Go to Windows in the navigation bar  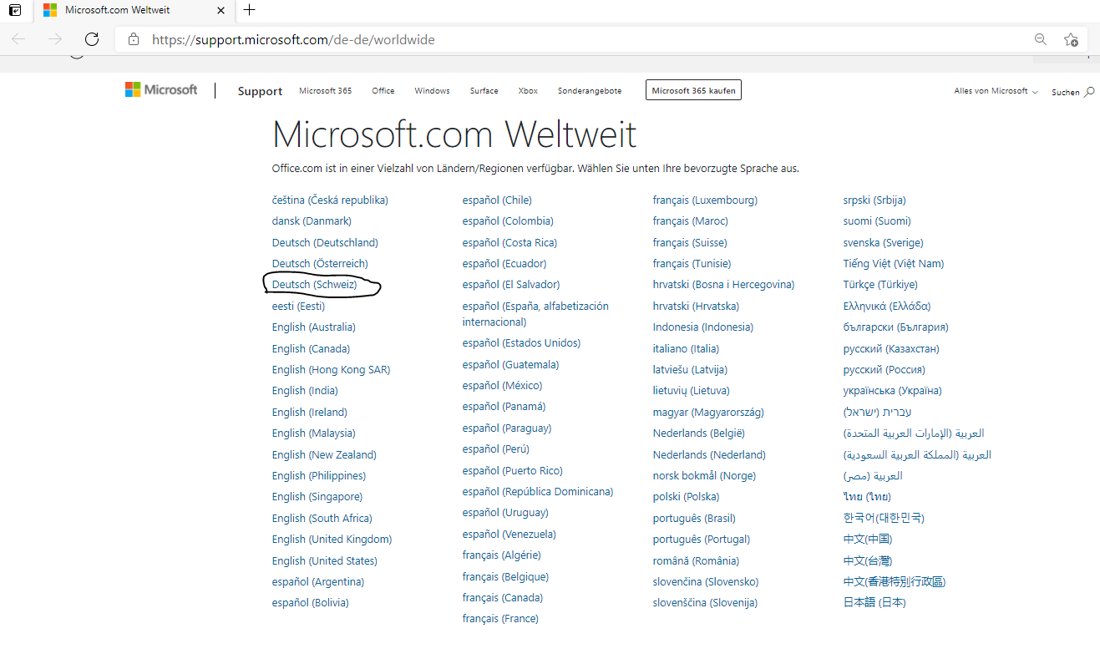432,91
